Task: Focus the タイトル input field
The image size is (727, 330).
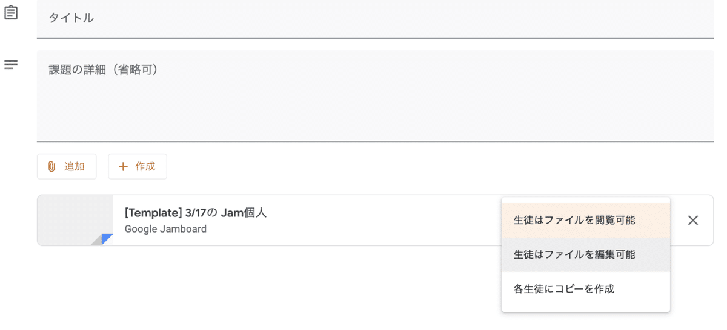Action: point(376,18)
